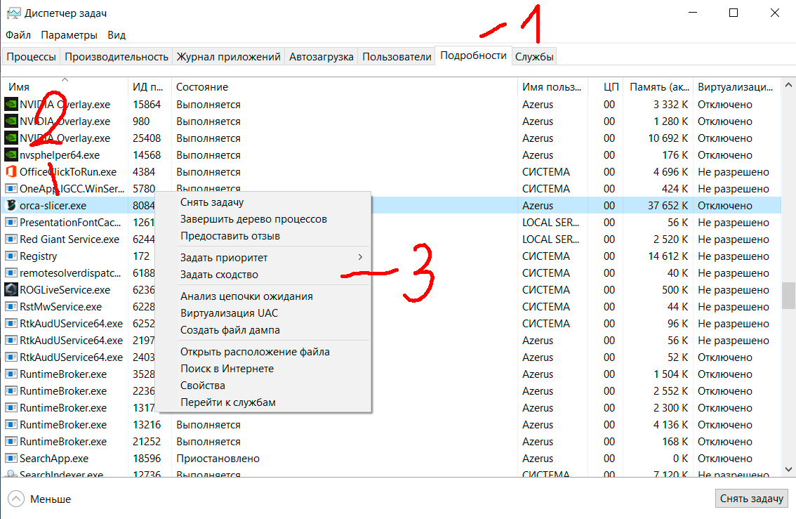Viewport: 796px width, 519px height.
Task: Click the OfficeClickToRun.exe Office icon
Action: tap(11, 171)
